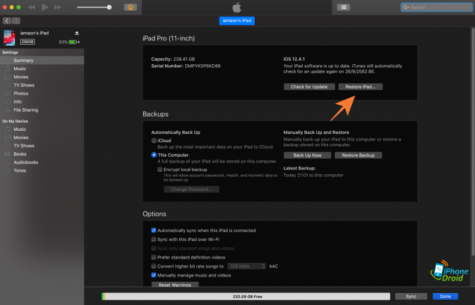Viewport: 475px width, 305px height.
Task: Open the Summary section in the sidebar
Action: [x=23, y=60]
